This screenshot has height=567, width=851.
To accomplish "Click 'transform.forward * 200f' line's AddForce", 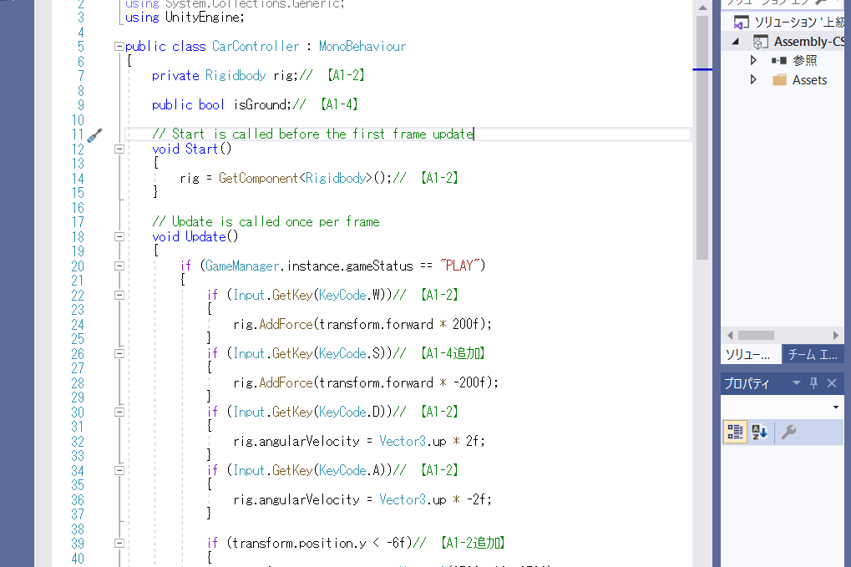I will pyautogui.click(x=286, y=325).
